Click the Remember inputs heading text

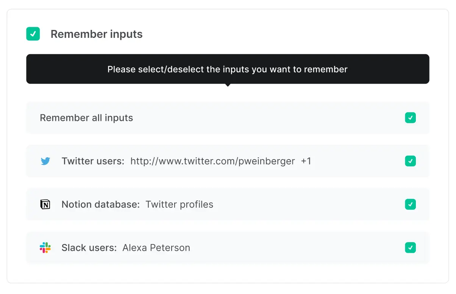click(x=97, y=34)
